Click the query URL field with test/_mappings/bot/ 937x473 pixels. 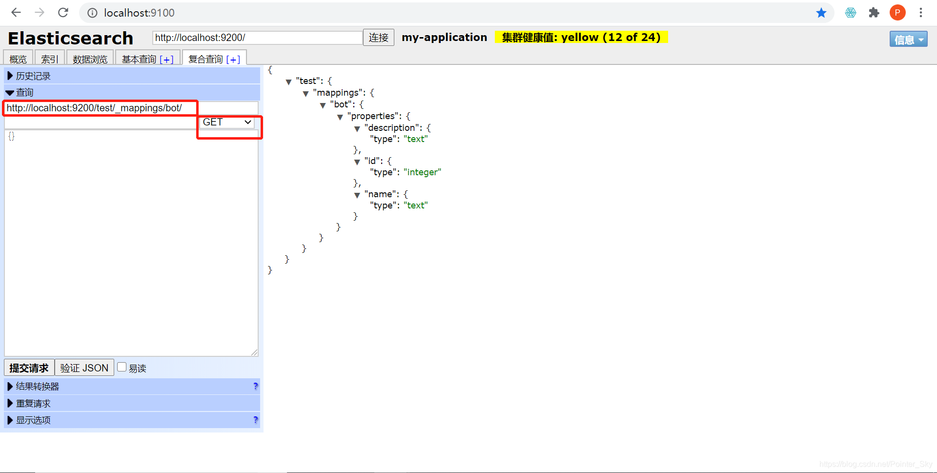pyautogui.click(x=131, y=108)
